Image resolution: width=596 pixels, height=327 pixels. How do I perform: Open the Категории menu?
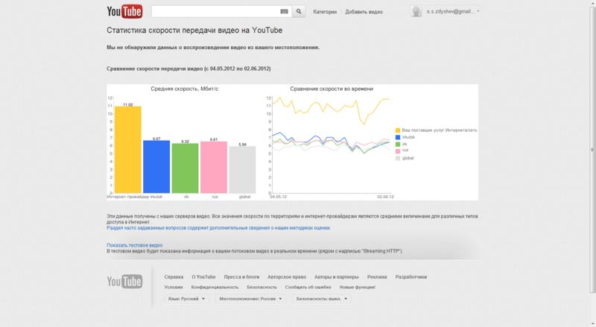coord(325,12)
